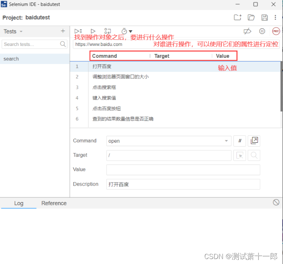This screenshot has width=283, height=264.
Task: Minimize the Selenium IDE window
Action: point(237,4)
